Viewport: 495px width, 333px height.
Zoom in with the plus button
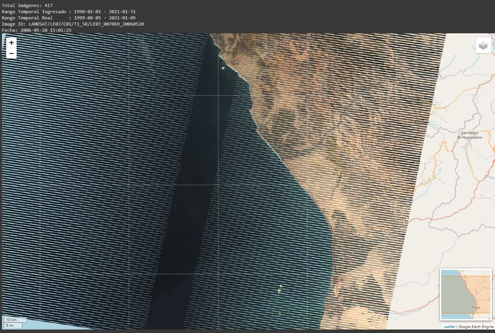(x=12, y=43)
